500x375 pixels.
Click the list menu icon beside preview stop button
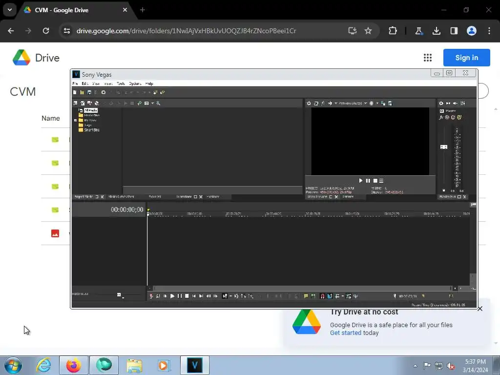coord(381,181)
